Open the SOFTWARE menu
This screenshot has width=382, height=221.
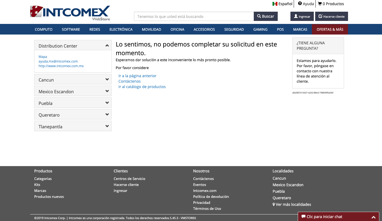coord(71,29)
